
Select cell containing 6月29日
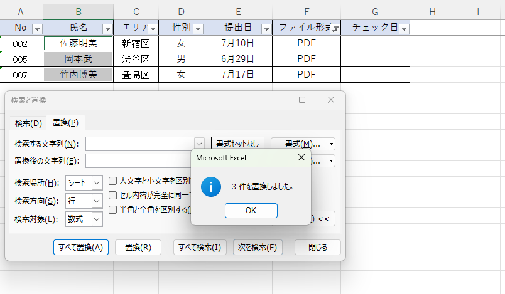(x=238, y=59)
